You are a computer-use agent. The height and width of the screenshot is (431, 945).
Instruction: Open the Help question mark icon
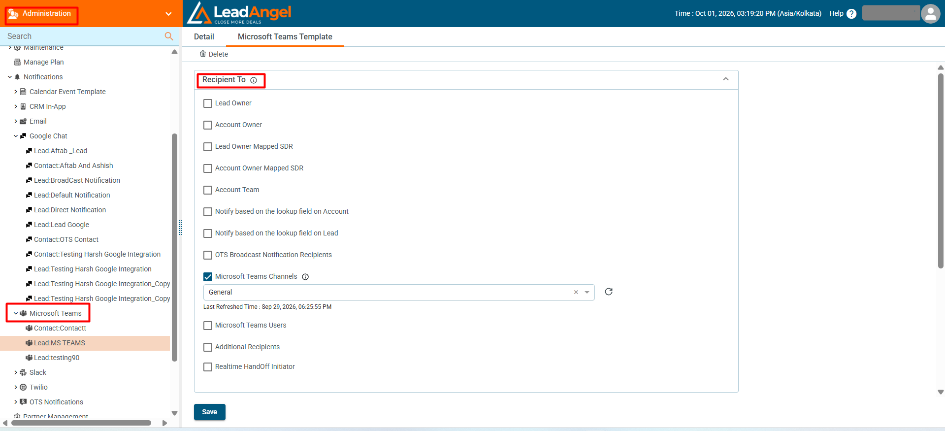point(851,14)
